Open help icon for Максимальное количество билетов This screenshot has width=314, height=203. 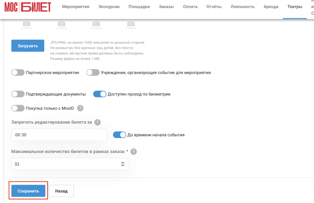pos(134,152)
